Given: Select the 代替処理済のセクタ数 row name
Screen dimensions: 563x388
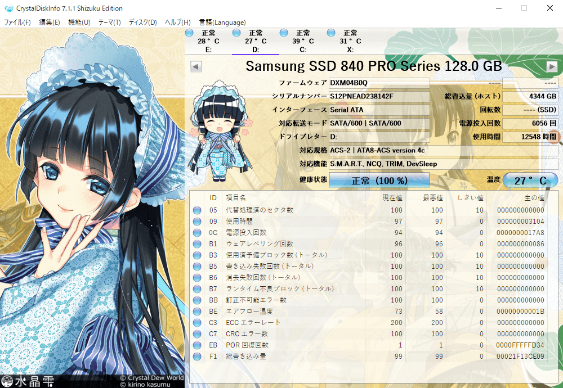Looking at the screenshot, I should pos(259,210).
